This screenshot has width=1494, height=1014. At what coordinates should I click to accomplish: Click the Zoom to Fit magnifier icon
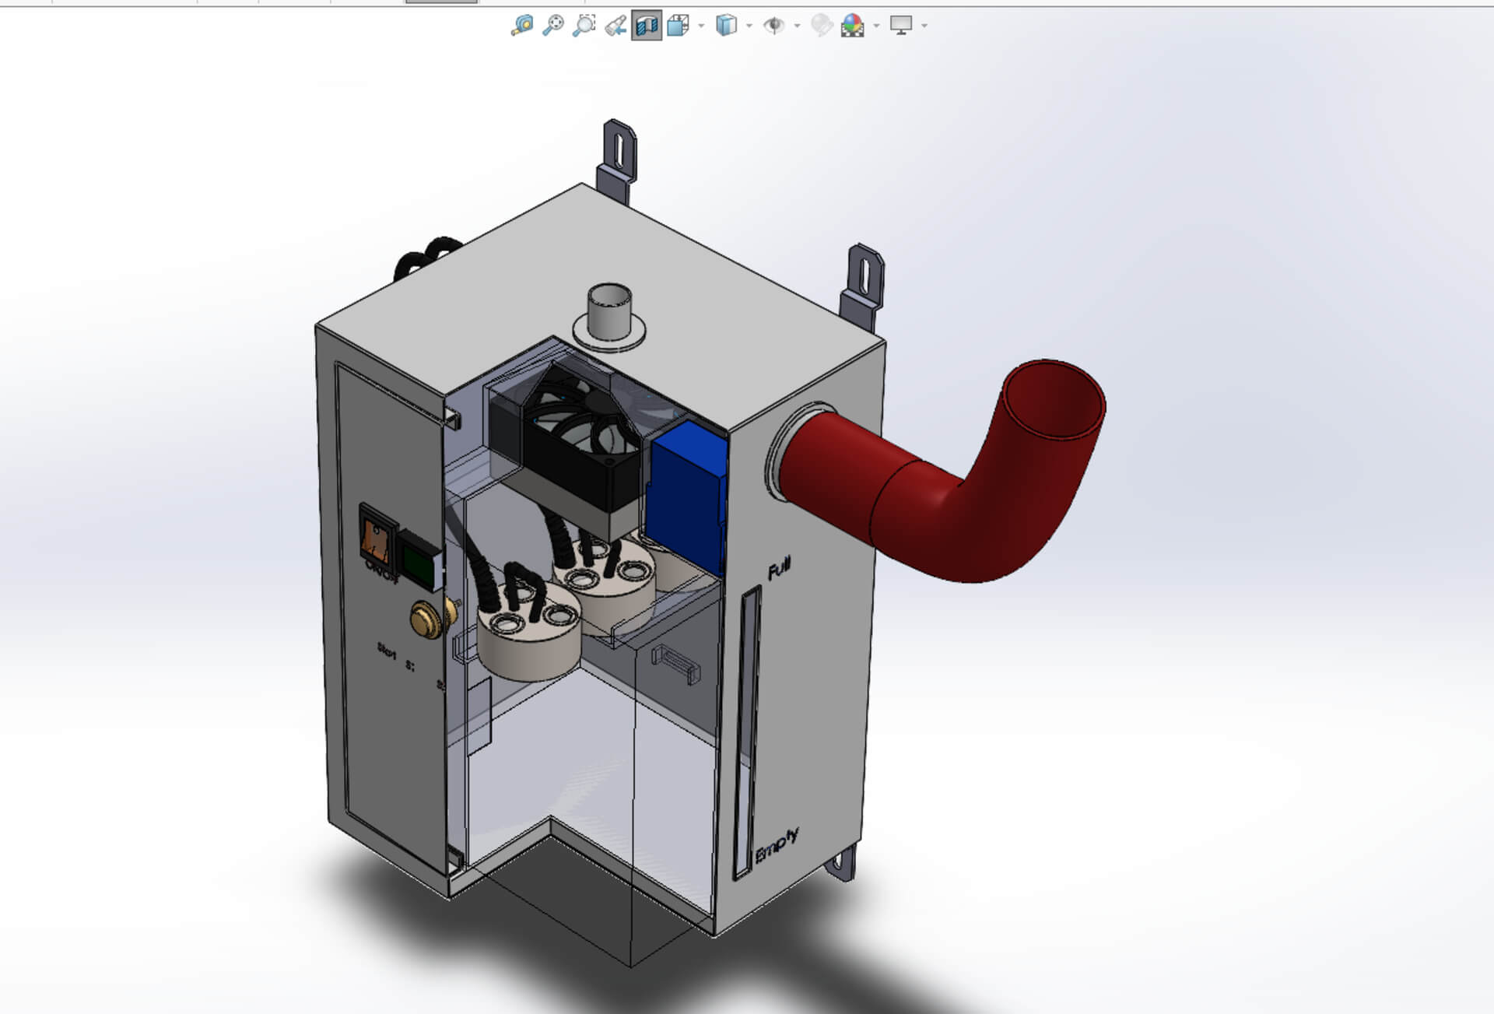pyautogui.click(x=552, y=26)
